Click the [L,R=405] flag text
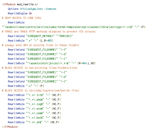This screenshot has width=151, height=131. (46, 41)
